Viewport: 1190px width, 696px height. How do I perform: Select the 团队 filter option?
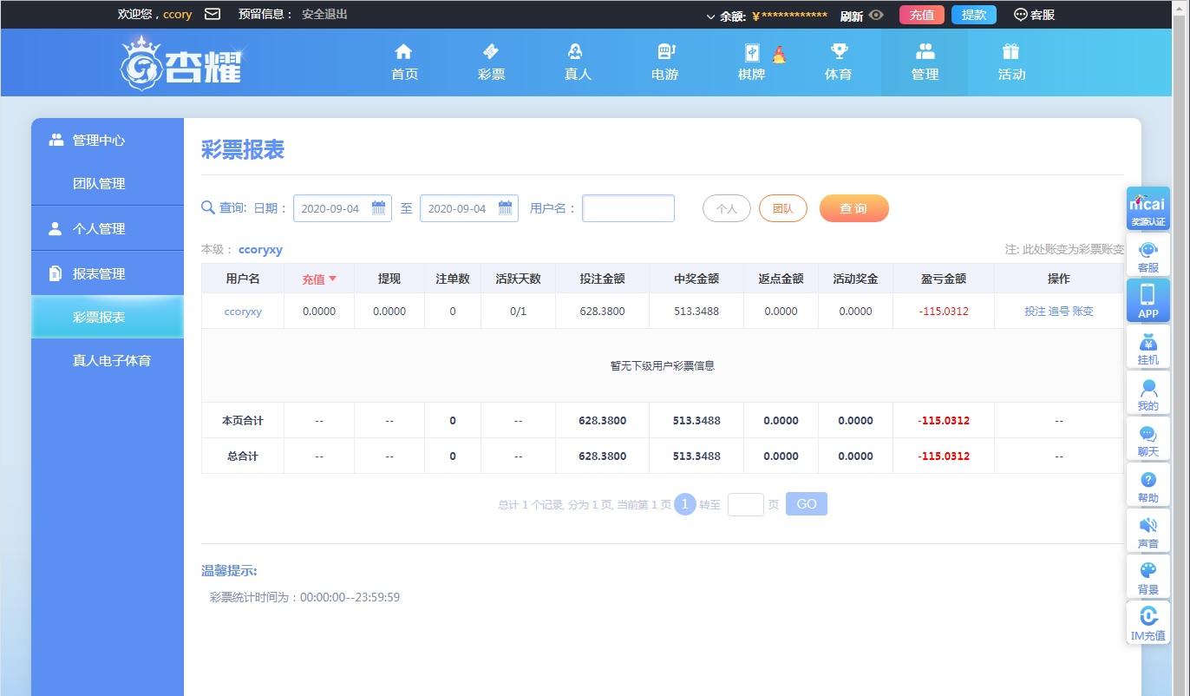point(782,208)
